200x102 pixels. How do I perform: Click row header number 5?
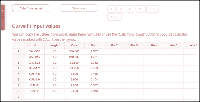(x=18, y=74)
